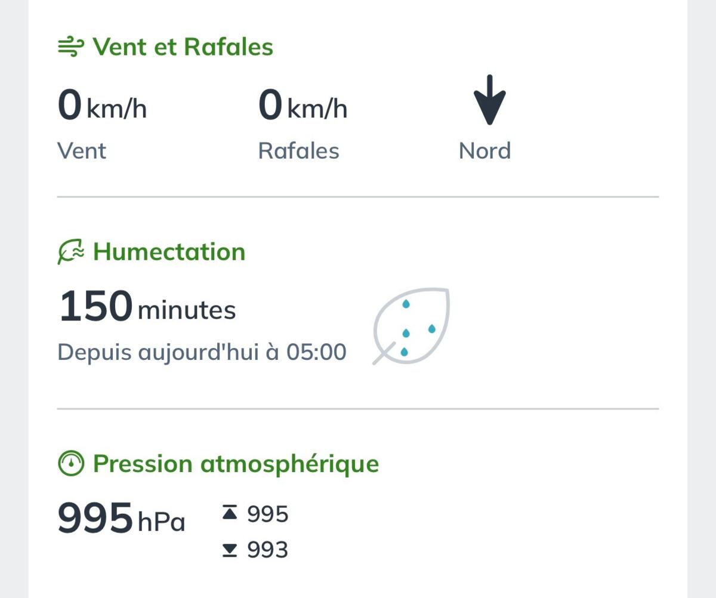This screenshot has width=716, height=598.
Task: Tap the 995 hPa pressure value
Action: click(x=121, y=519)
